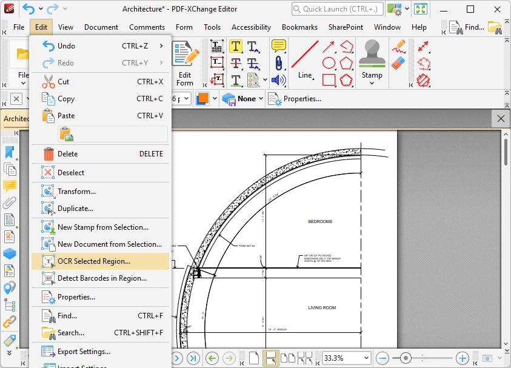Expand the None style dropdown
The height and width of the screenshot is (368, 511).
[x=261, y=99]
